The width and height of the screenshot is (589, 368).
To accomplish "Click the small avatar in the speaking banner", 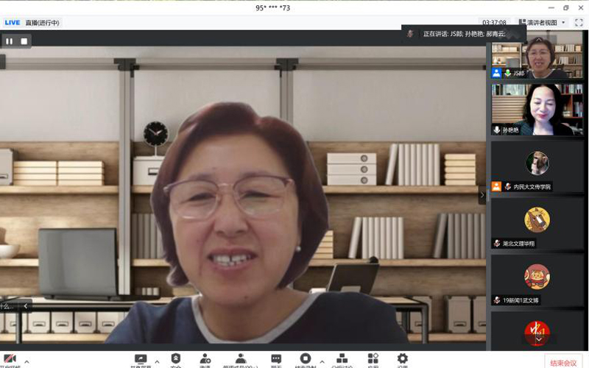I will (x=410, y=34).
